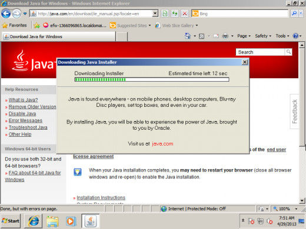Open the Troubleshoot Java link
Screen dimensions: 306x229
tap(28, 127)
